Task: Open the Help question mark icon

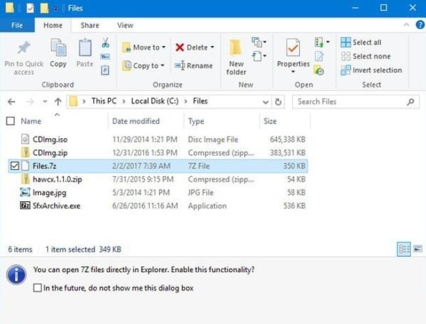Action: tap(420, 25)
